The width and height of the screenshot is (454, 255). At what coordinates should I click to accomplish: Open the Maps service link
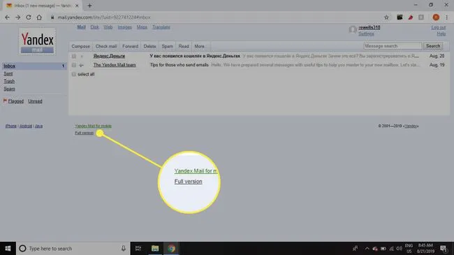point(142,27)
